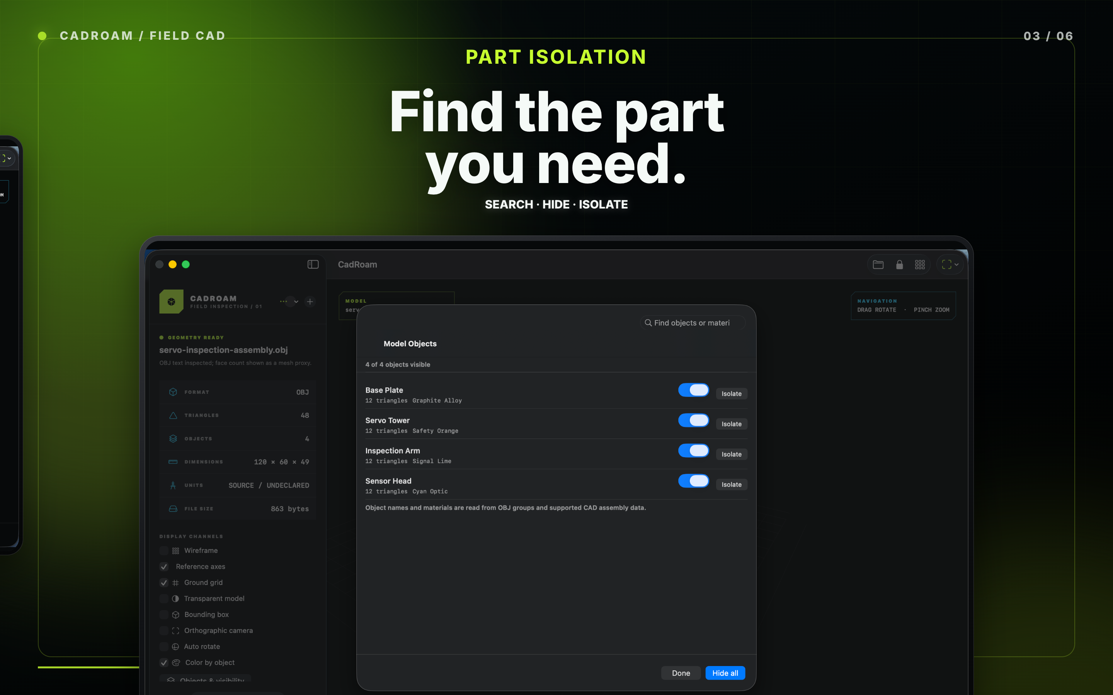Click the DRAG ROTATE navigation hint
The height and width of the screenshot is (695, 1113).
click(876, 310)
